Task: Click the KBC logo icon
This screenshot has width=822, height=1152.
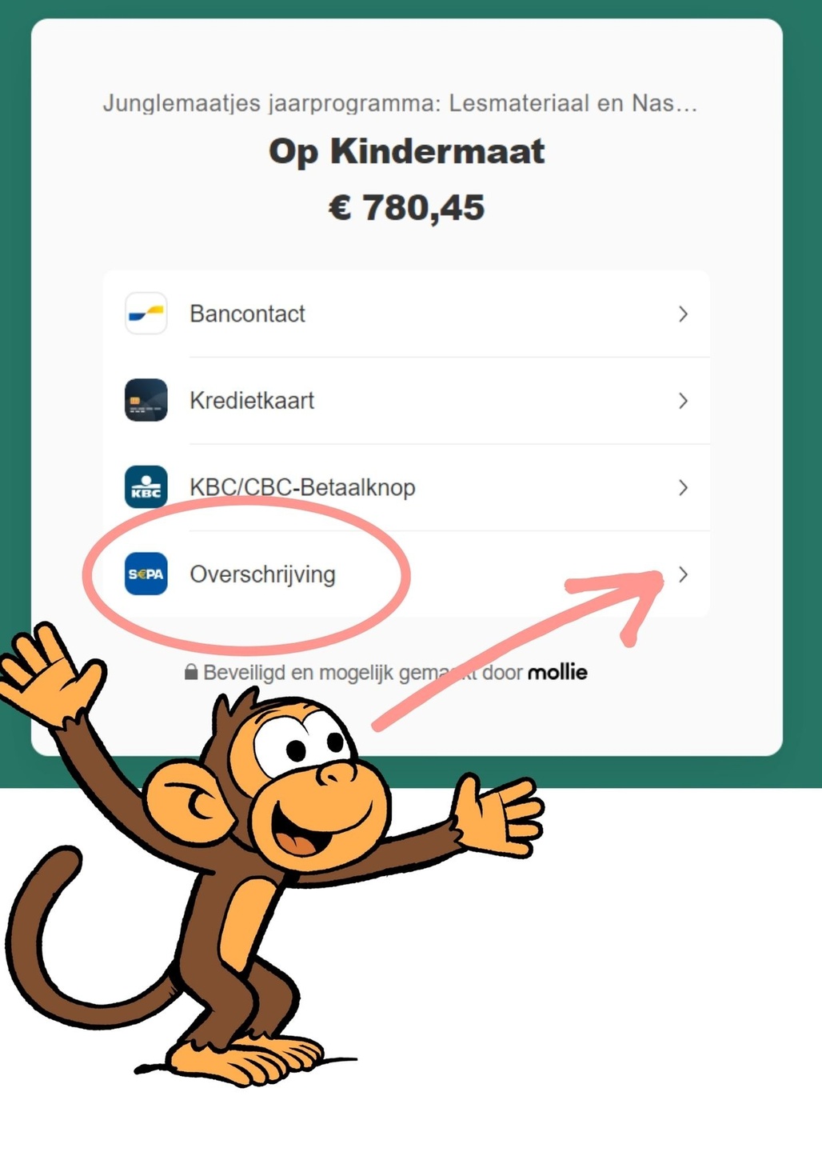Action: point(146,487)
